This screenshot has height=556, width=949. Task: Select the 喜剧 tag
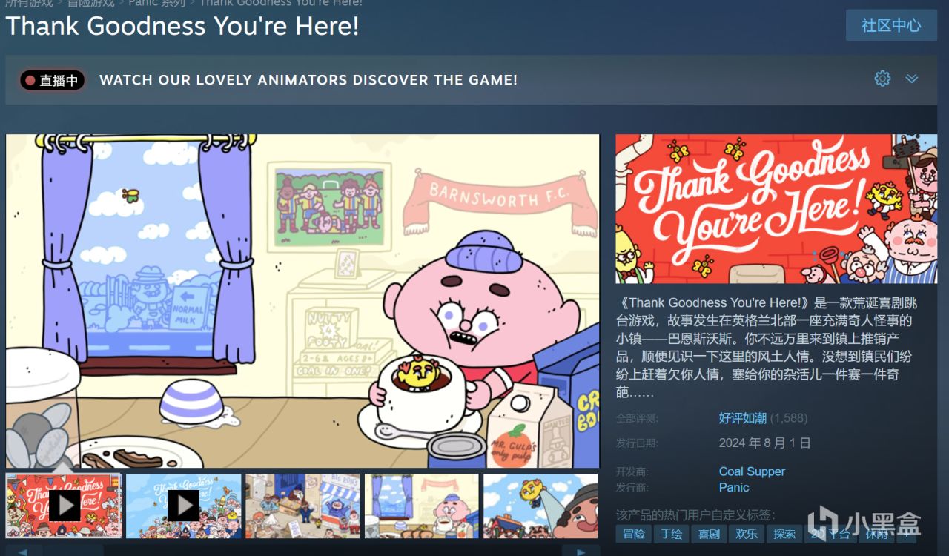pyautogui.click(x=710, y=534)
